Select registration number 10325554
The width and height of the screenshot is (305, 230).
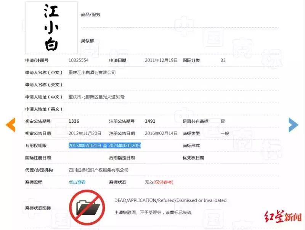(79, 60)
